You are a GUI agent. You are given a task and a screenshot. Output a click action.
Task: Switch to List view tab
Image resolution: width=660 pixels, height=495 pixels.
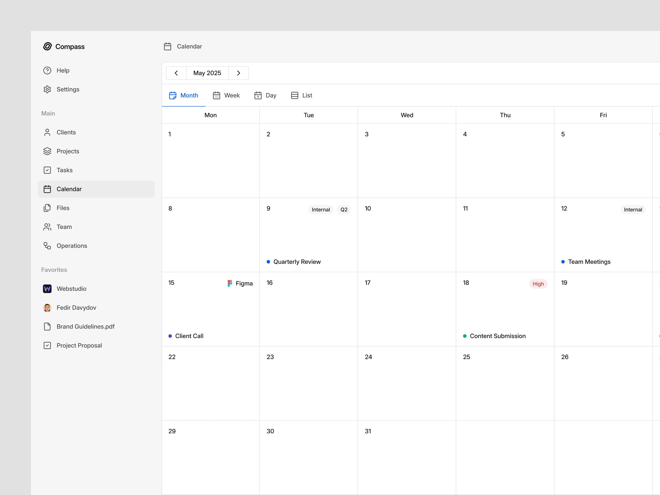coord(301,95)
